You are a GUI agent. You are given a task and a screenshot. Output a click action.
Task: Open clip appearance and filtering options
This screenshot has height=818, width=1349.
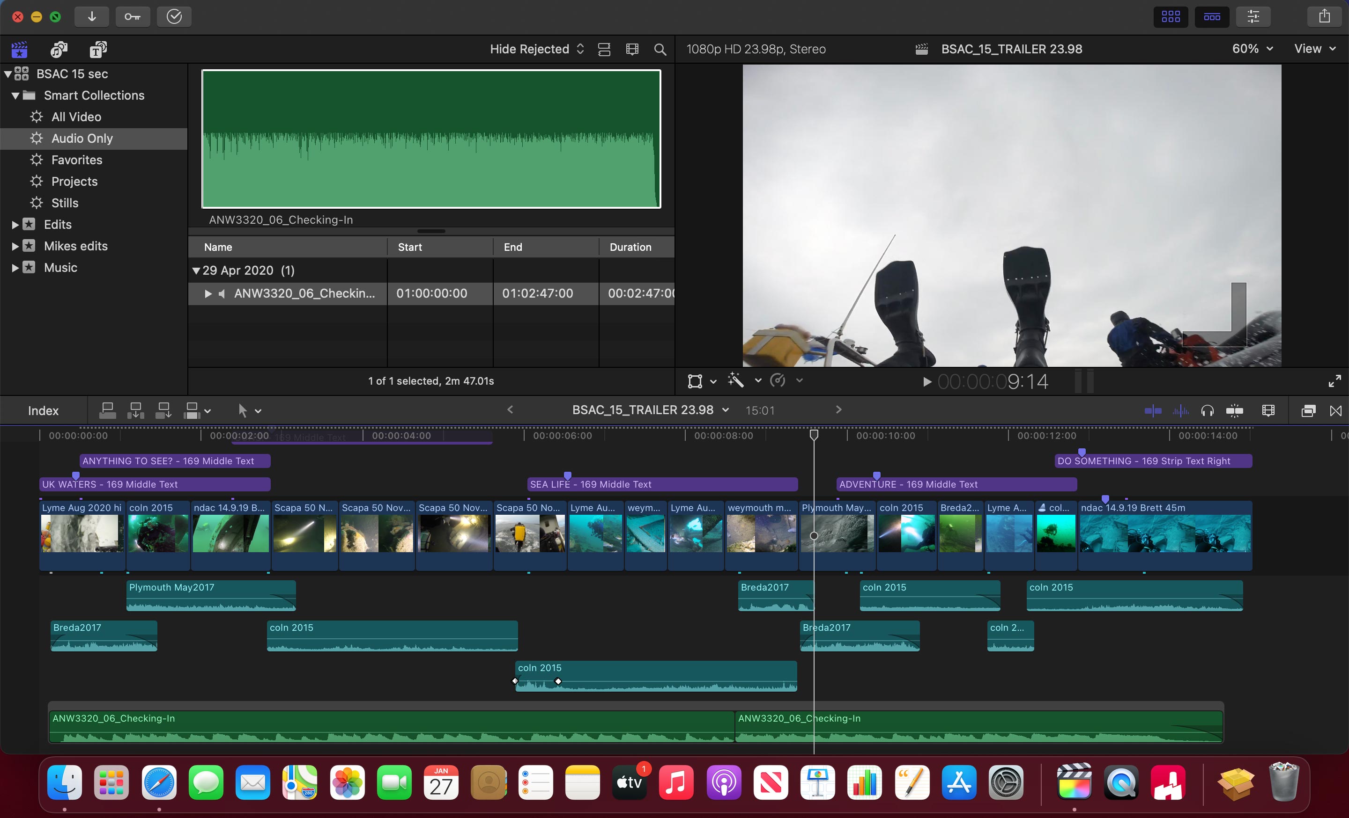(x=632, y=49)
